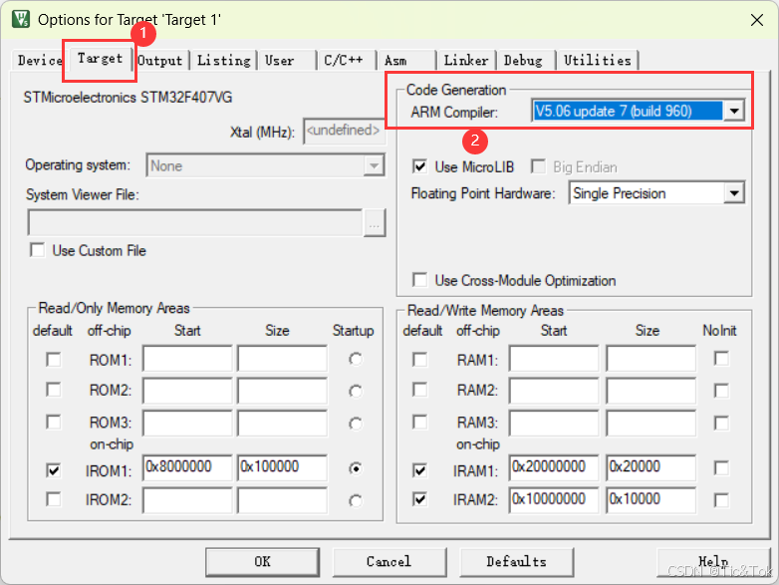Enable Use Cross-Module Optimization
The height and width of the screenshot is (585, 779).
point(419,280)
